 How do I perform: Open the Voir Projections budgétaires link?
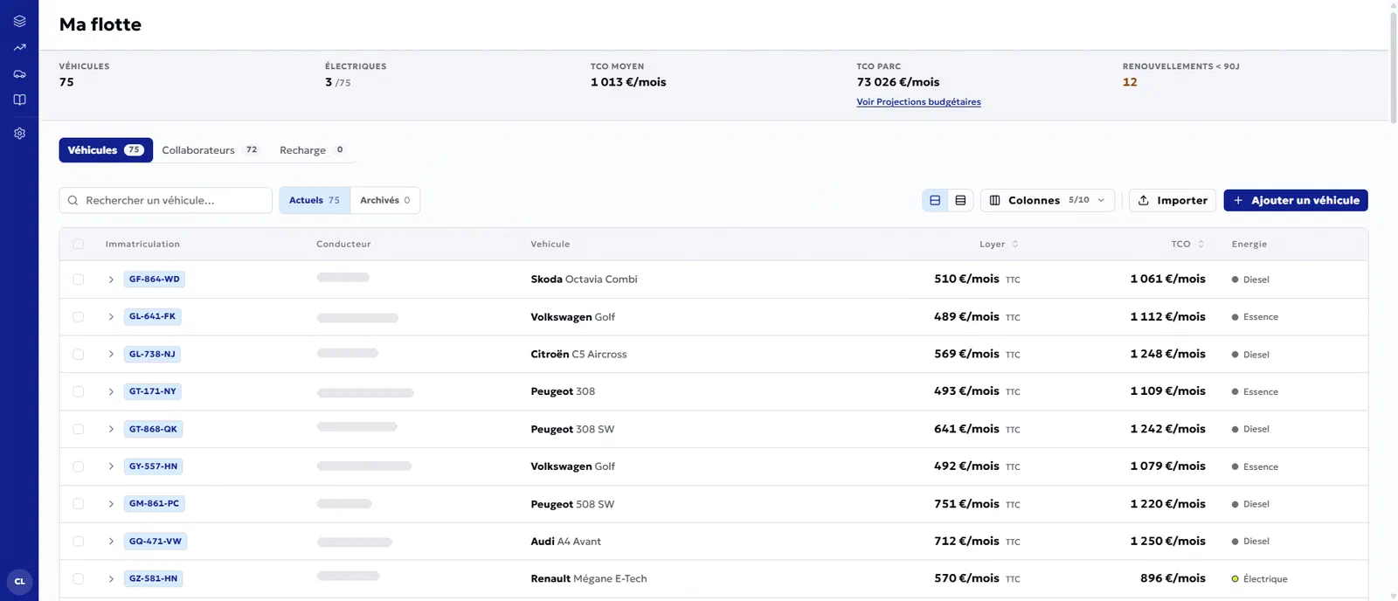tap(918, 102)
